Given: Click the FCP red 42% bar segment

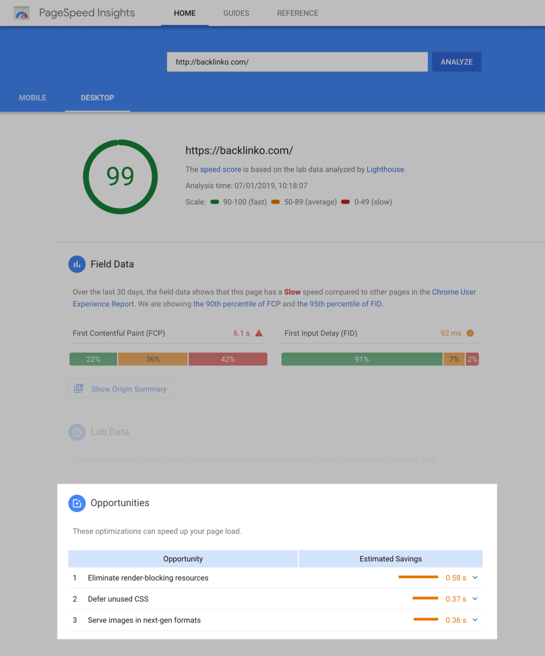Looking at the screenshot, I should pos(228,359).
